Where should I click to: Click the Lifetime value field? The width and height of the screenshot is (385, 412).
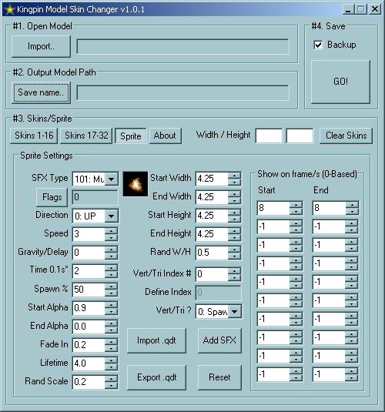point(89,363)
